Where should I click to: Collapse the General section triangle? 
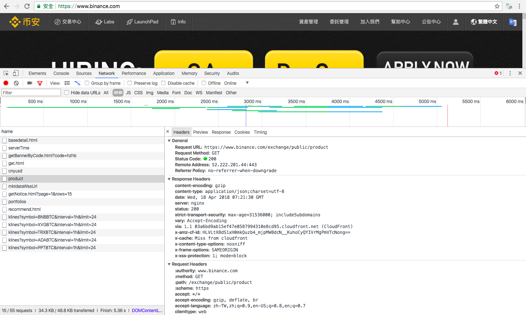(x=169, y=141)
